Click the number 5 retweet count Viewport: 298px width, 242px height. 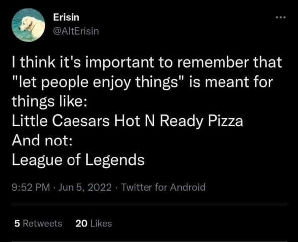click(17, 223)
